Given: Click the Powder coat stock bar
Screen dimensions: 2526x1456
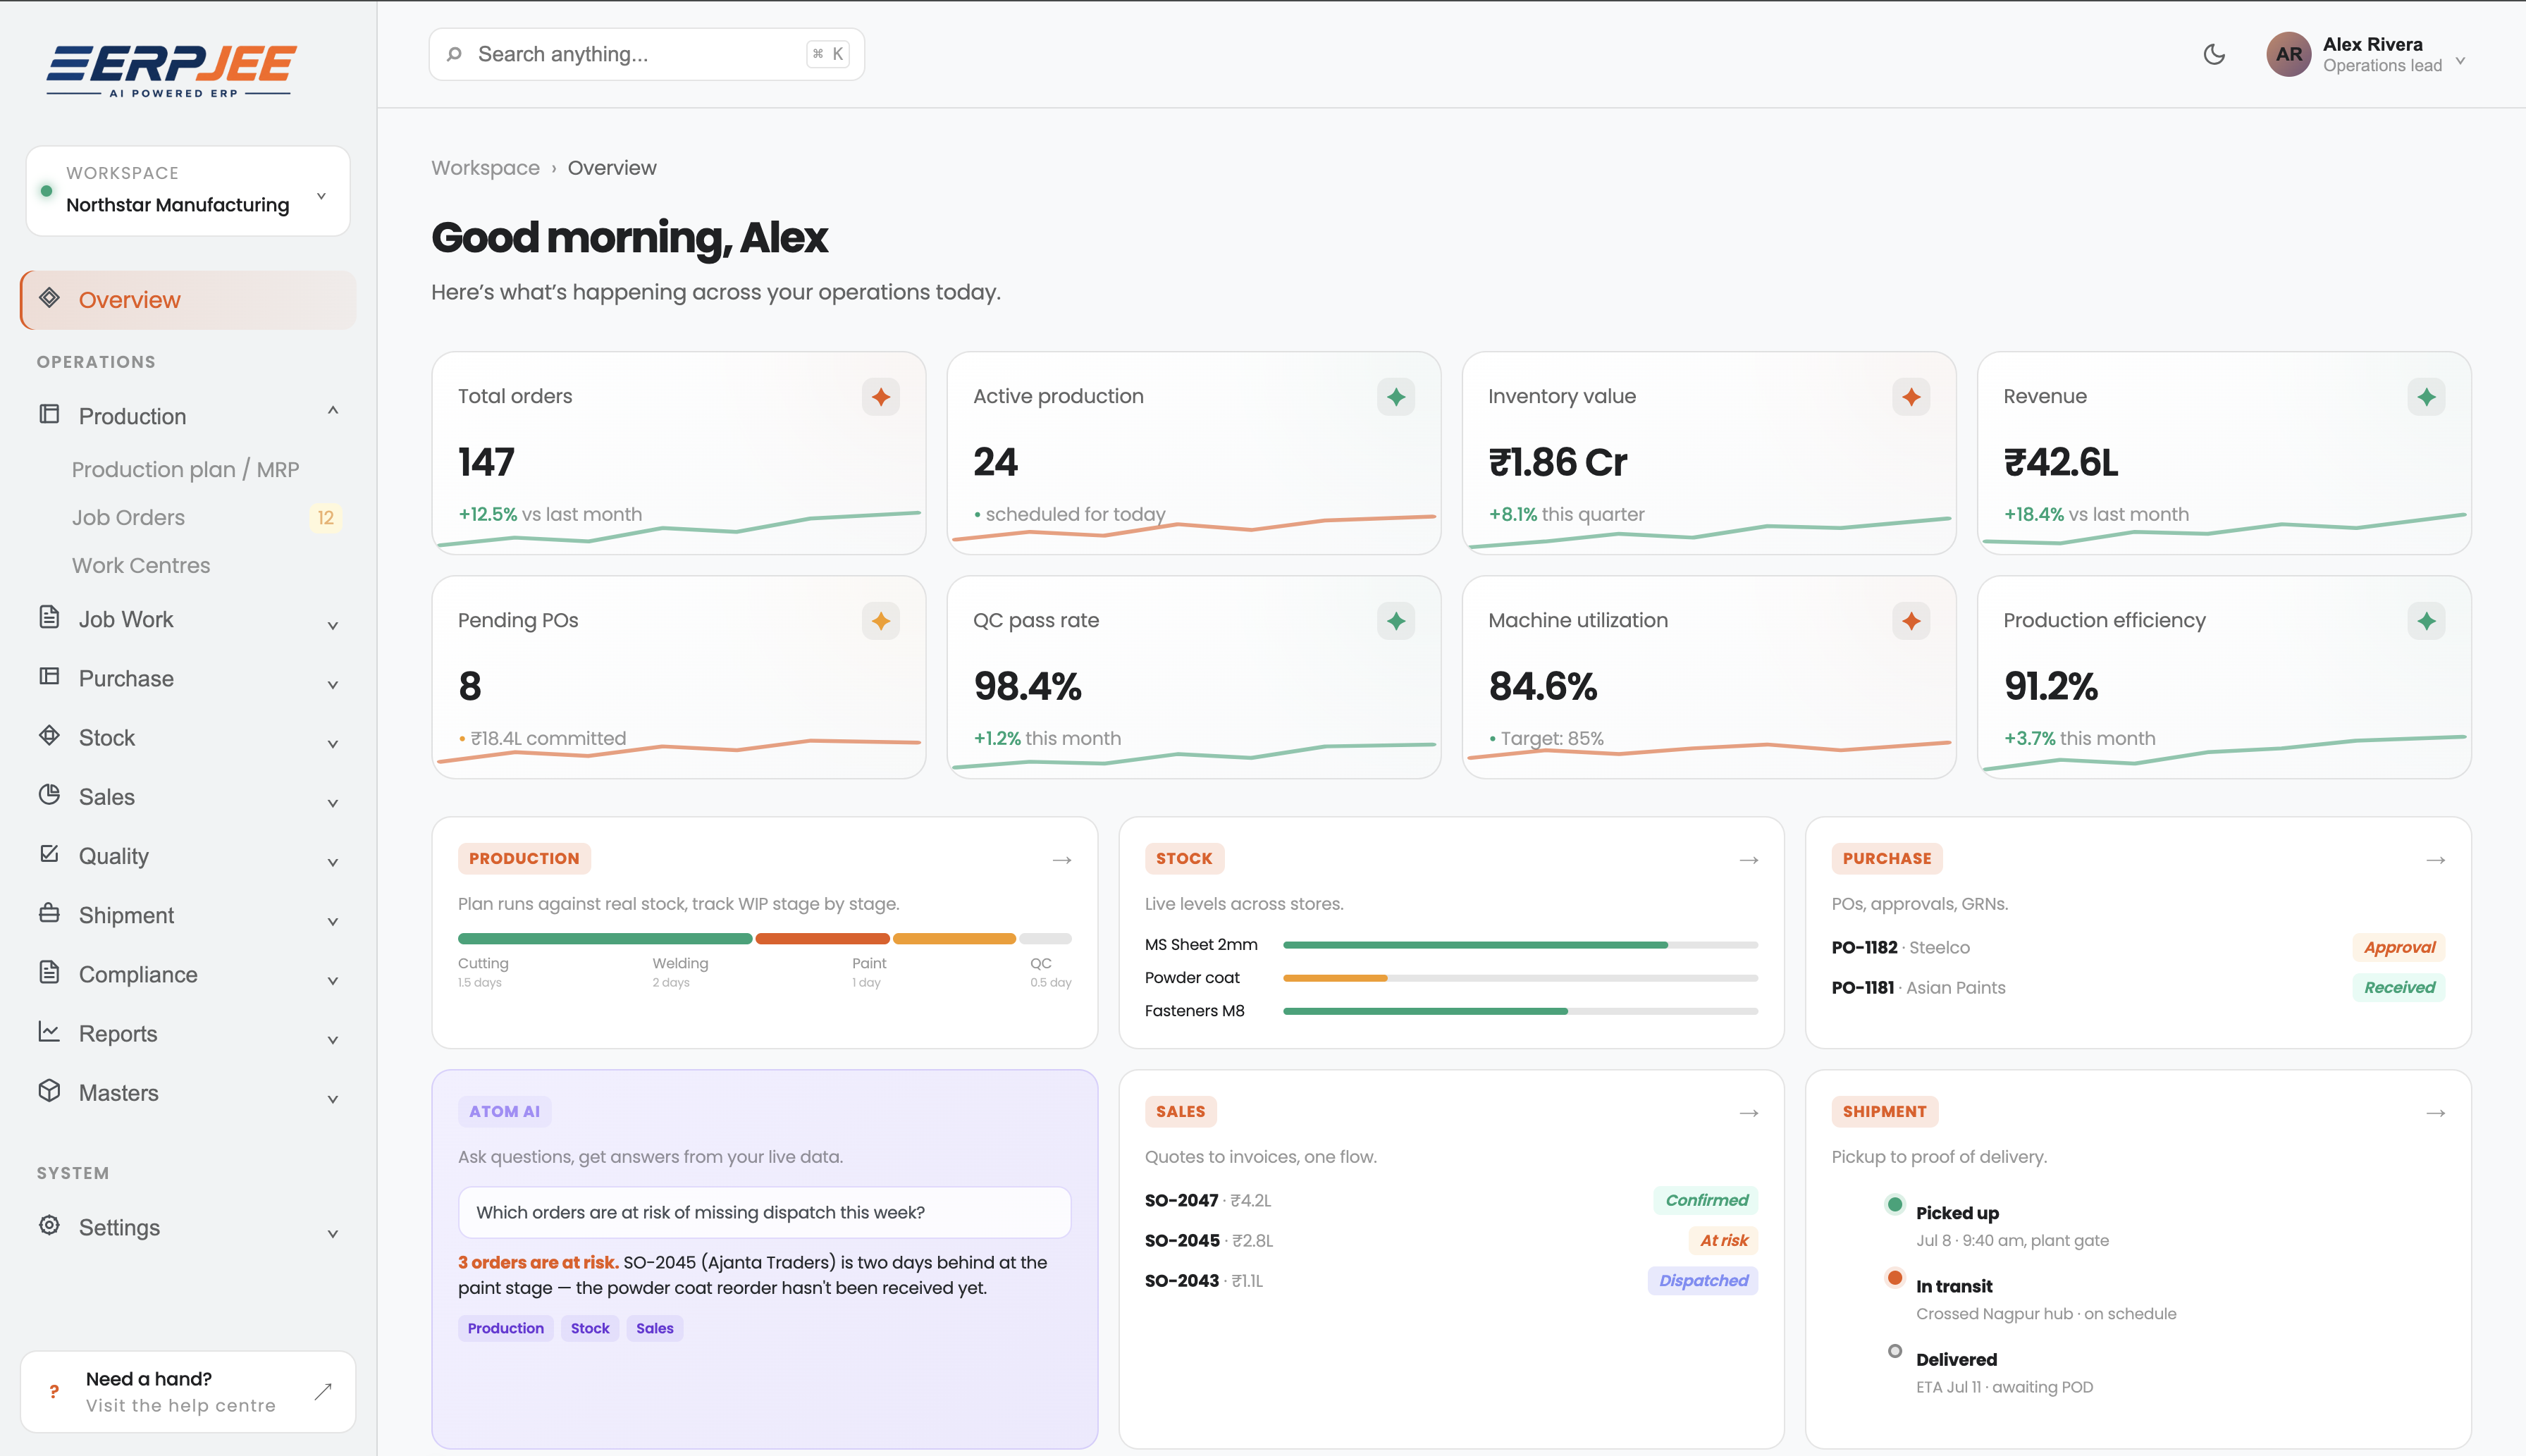Looking at the screenshot, I should pos(1520,977).
